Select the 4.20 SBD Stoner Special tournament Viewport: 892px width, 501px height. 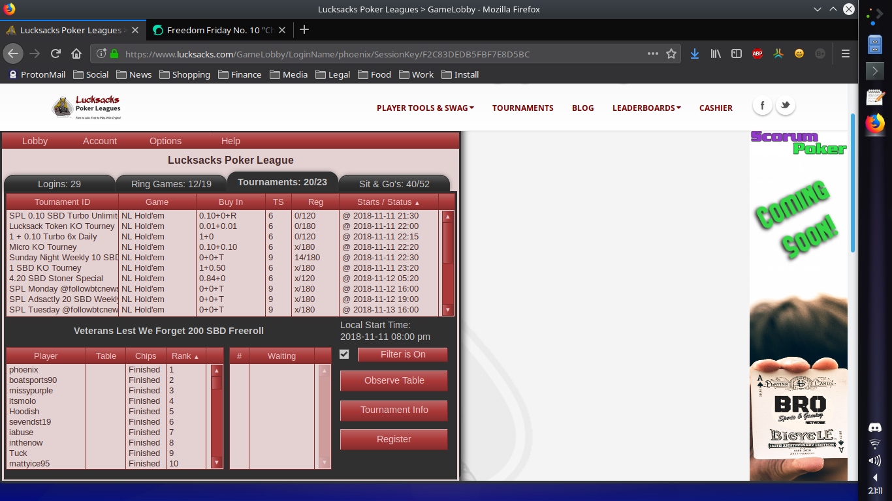click(223, 279)
